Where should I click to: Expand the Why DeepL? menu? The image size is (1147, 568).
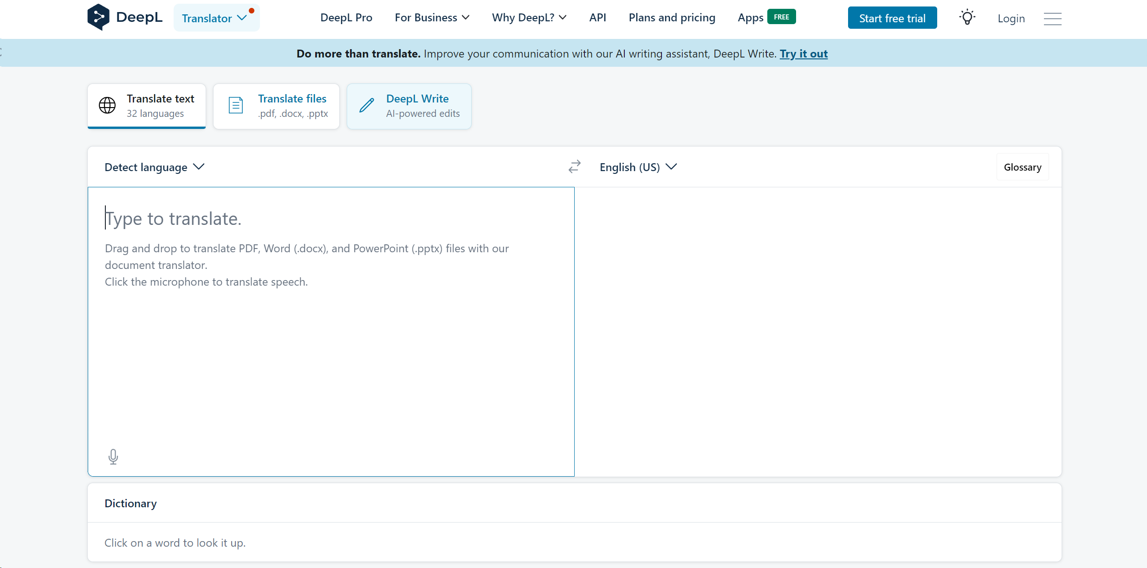529,17
